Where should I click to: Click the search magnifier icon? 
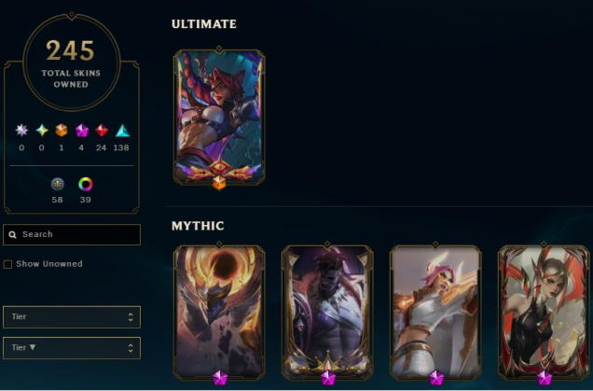[12, 234]
